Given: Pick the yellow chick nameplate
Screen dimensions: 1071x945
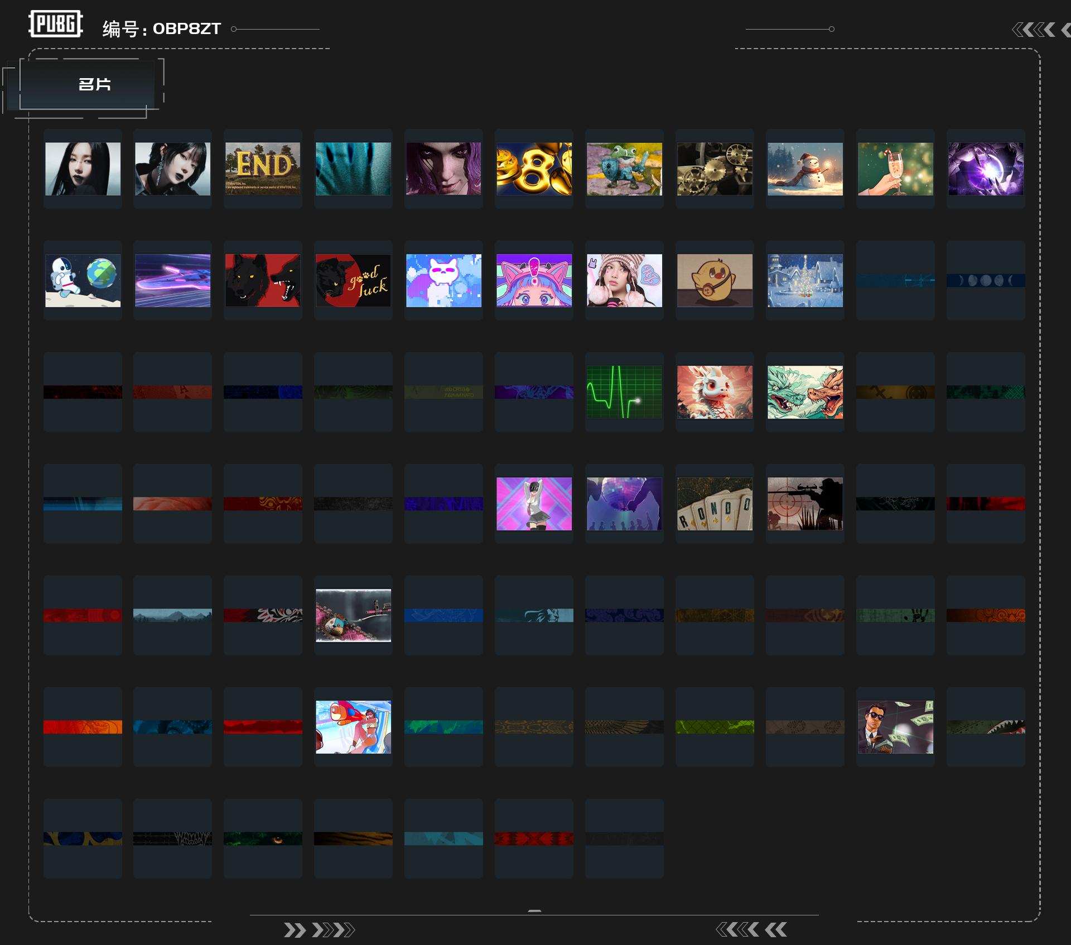Looking at the screenshot, I should (x=715, y=280).
